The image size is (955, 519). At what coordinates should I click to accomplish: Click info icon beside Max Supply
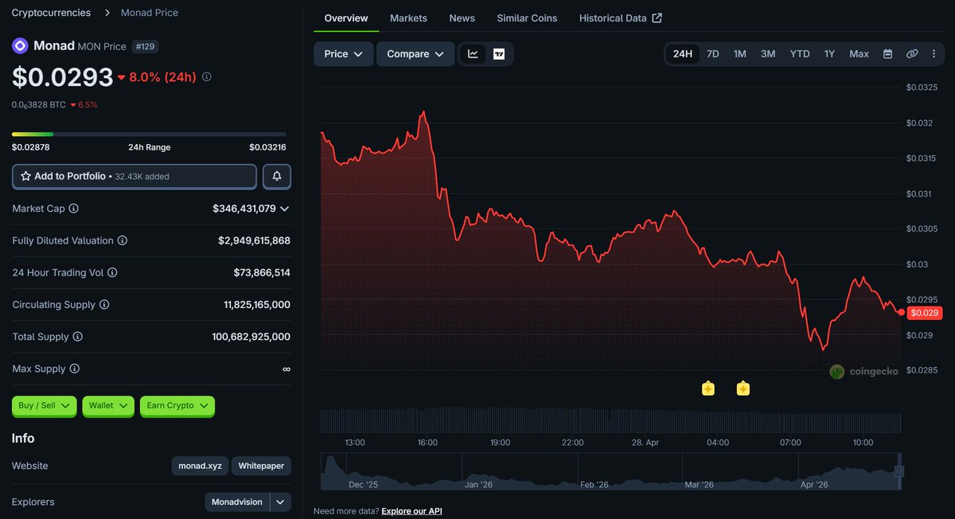[x=75, y=369]
